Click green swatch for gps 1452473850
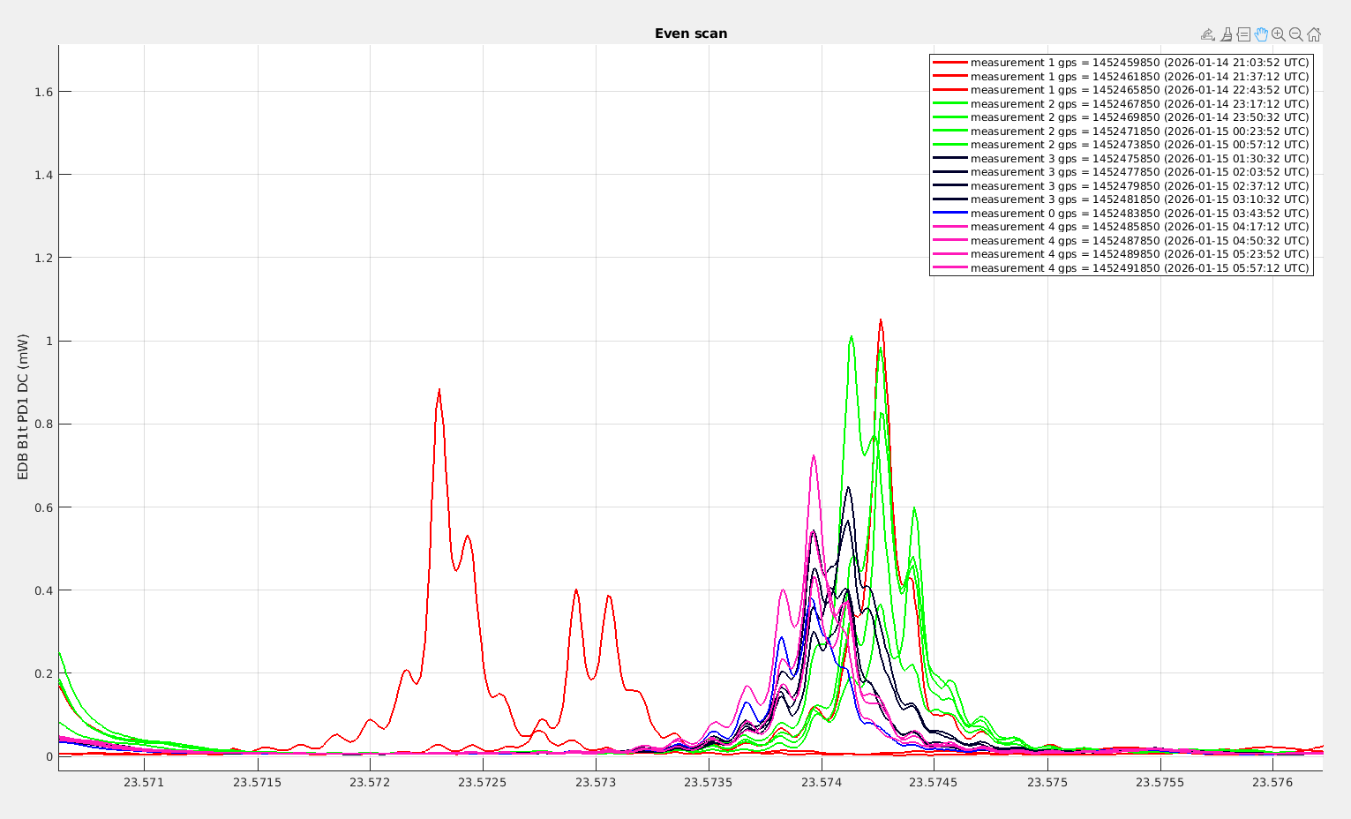 (949, 145)
